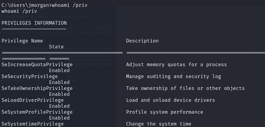Click the PRIVILEGES INFORMATION heading
The width and height of the screenshot is (265, 127).
coord(34,23)
